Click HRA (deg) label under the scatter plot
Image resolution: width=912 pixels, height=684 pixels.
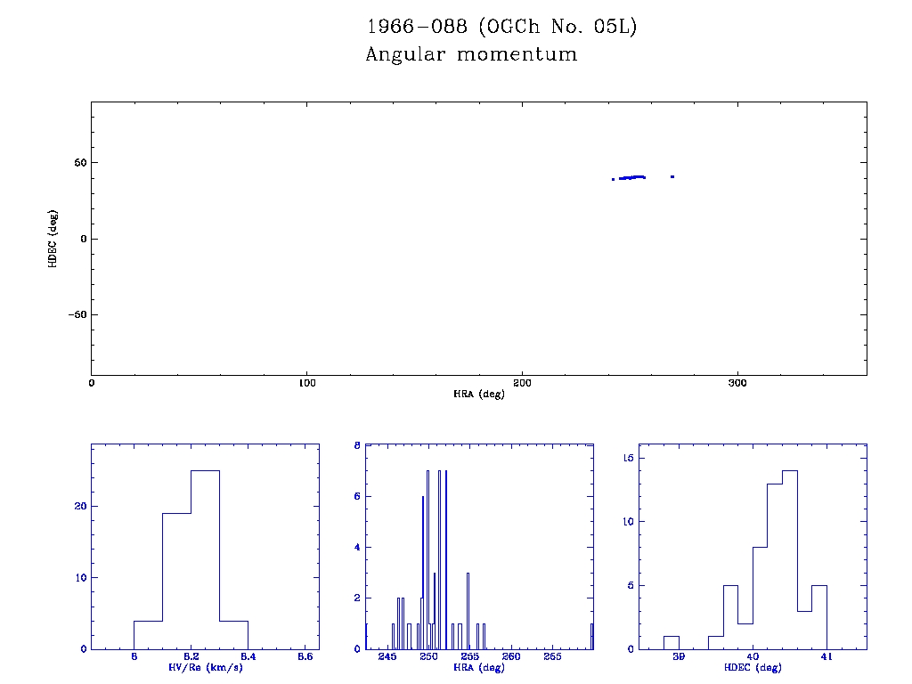[479, 394]
